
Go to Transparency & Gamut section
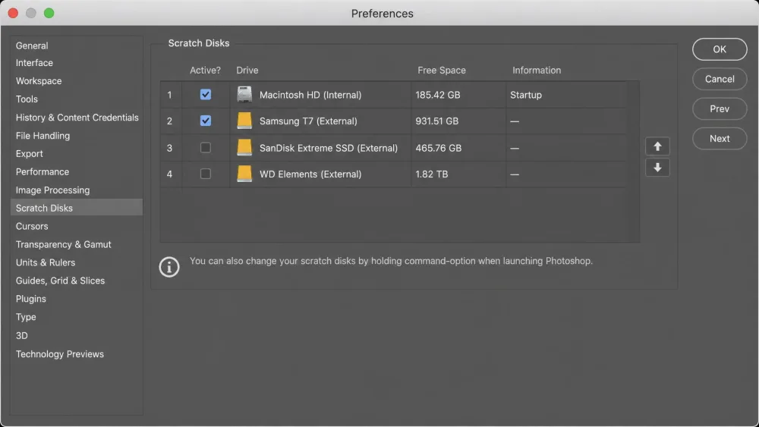click(64, 245)
